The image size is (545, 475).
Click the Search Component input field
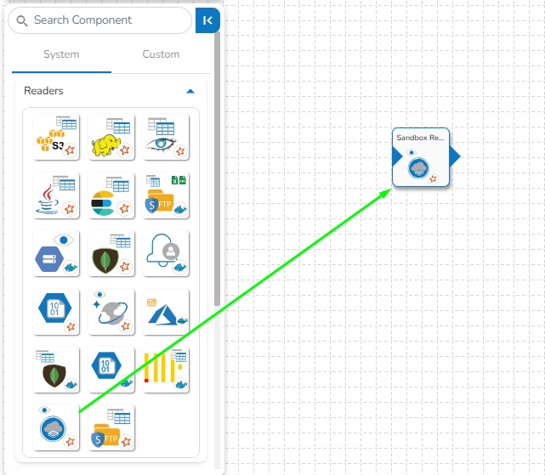click(100, 20)
